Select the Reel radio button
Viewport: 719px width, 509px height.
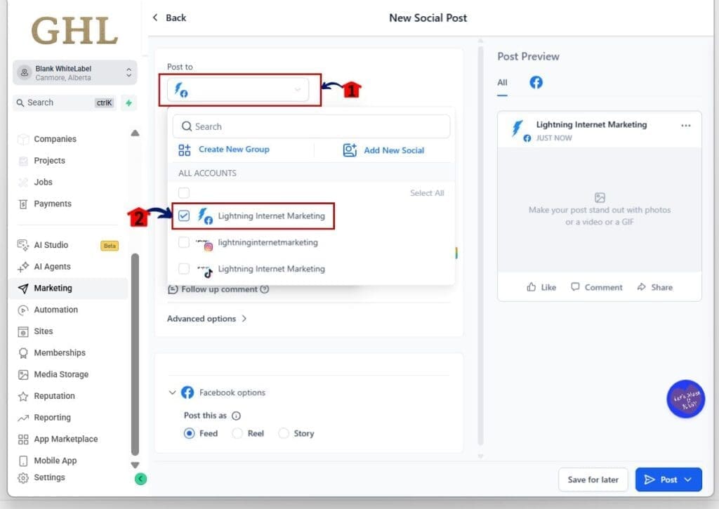(x=237, y=433)
